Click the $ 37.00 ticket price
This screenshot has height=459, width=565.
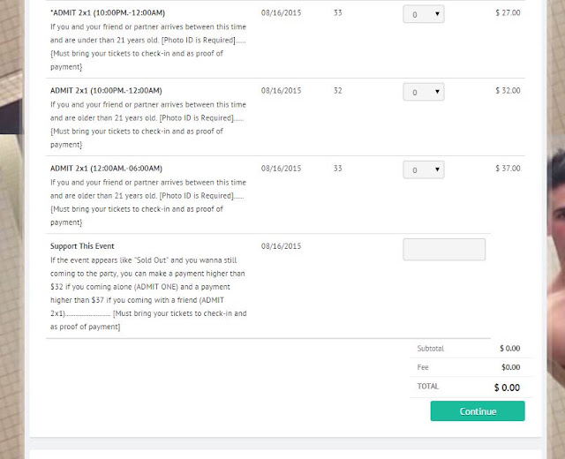(508, 169)
